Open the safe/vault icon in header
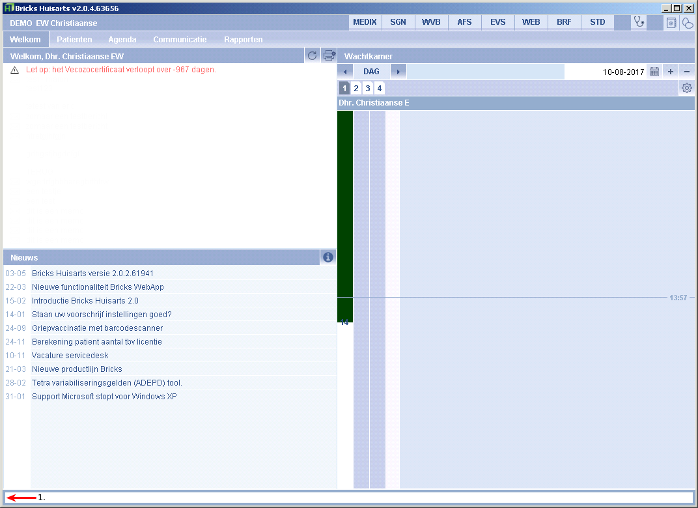This screenshot has height=508, width=698. tap(671, 22)
